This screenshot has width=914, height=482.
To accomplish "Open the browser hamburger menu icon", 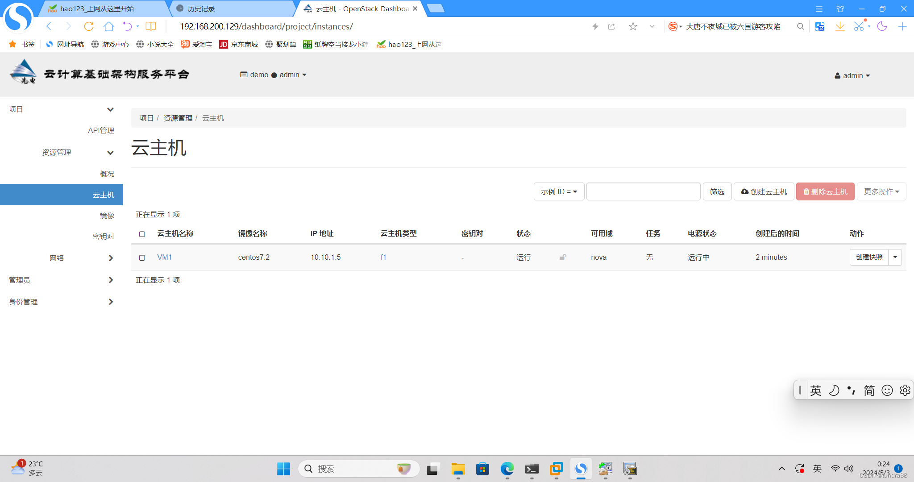I will point(819,9).
